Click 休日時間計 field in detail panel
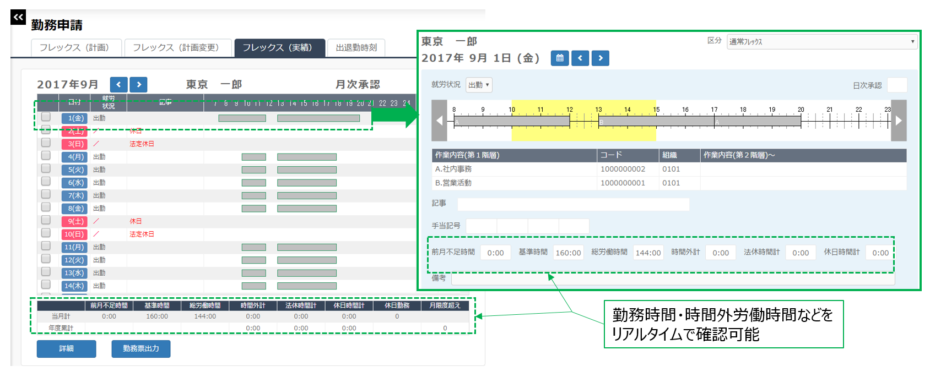930x377 pixels. tap(879, 253)
